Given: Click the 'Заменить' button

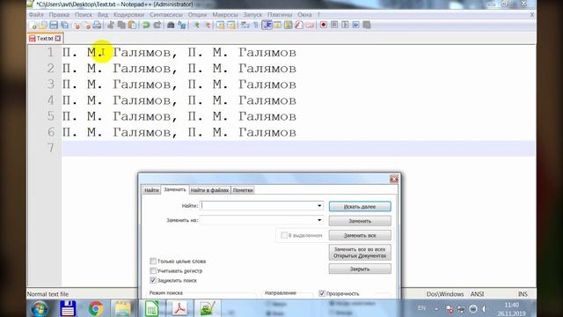Looking at the screenshot, I should pos(360,221).
